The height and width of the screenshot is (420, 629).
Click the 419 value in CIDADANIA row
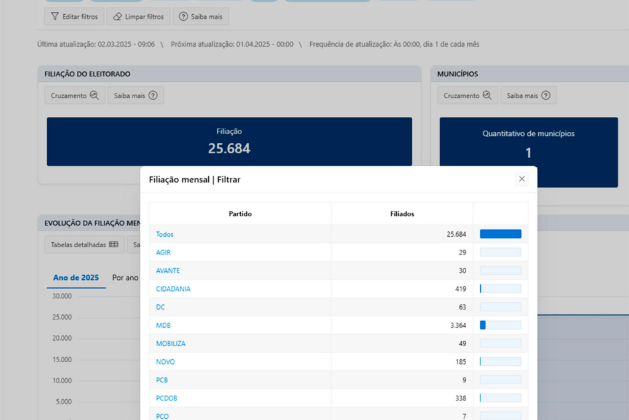(461, 288)
